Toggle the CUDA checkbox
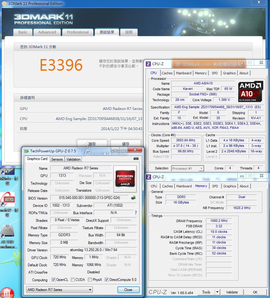Screen dimensions: 270x298 73,279
